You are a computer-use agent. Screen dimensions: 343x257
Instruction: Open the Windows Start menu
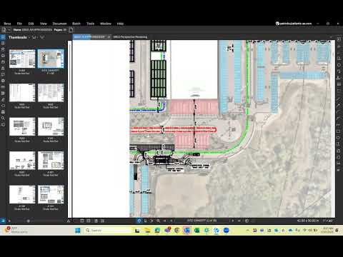pos(78,231)
